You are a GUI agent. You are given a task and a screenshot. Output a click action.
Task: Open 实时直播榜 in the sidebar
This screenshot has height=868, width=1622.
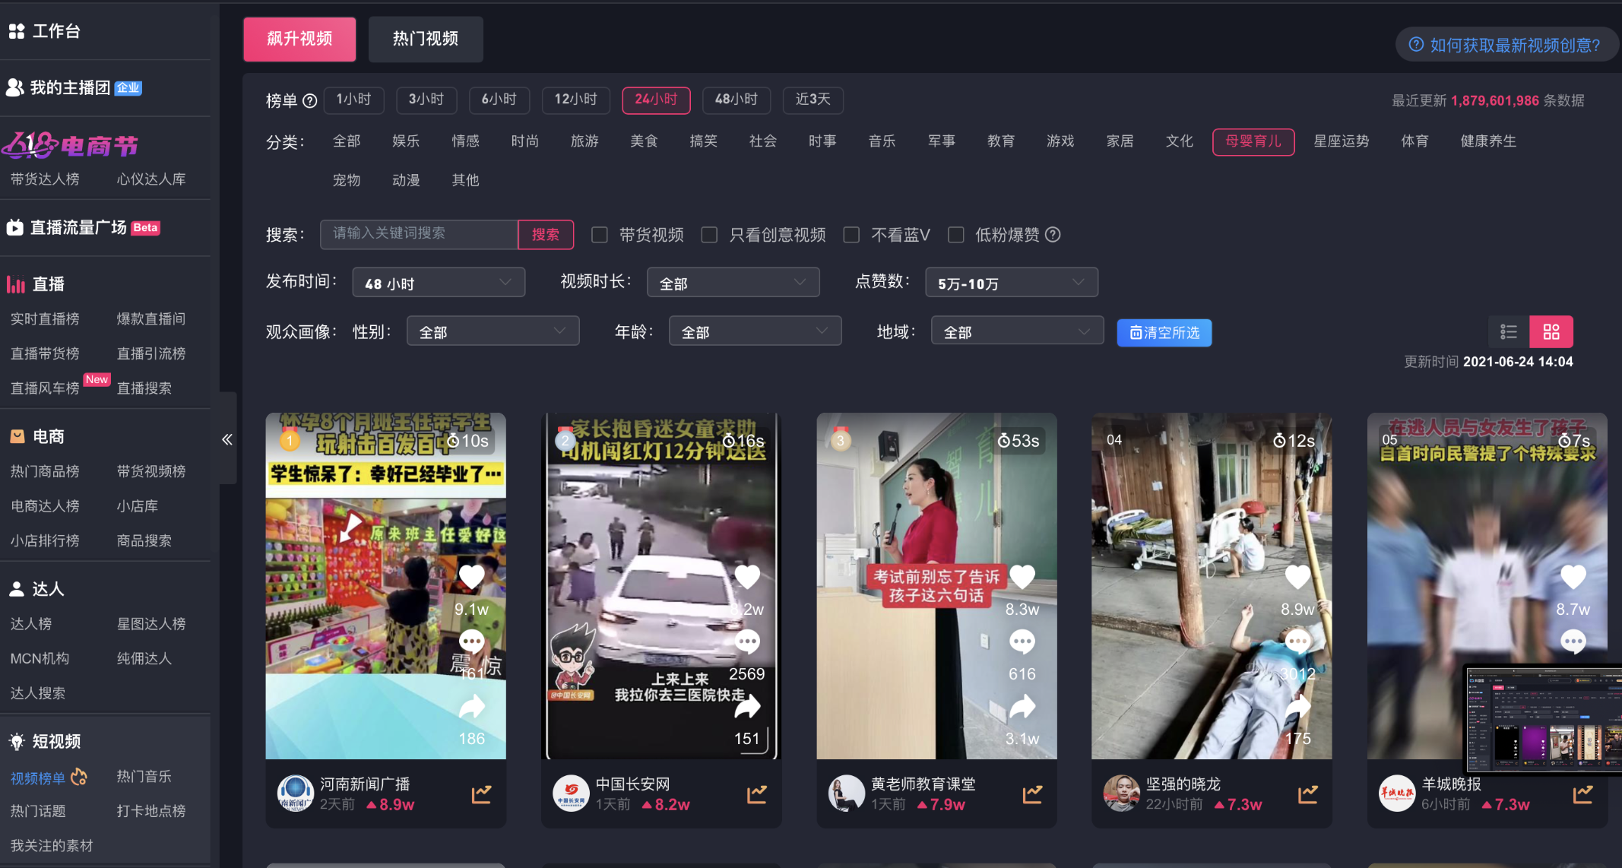click(x=45, y=319)
